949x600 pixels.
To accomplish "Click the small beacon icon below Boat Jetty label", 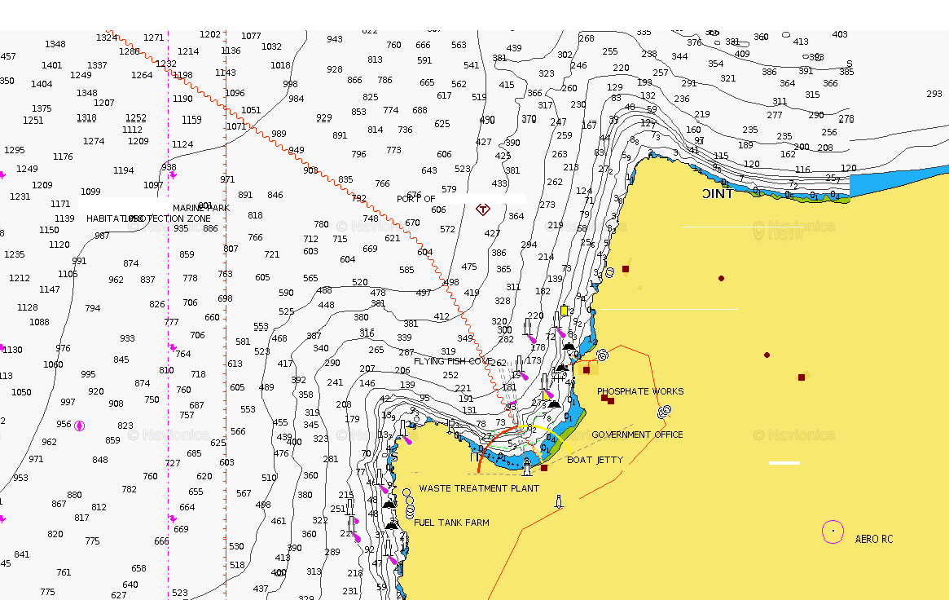I will click(559, 501).
